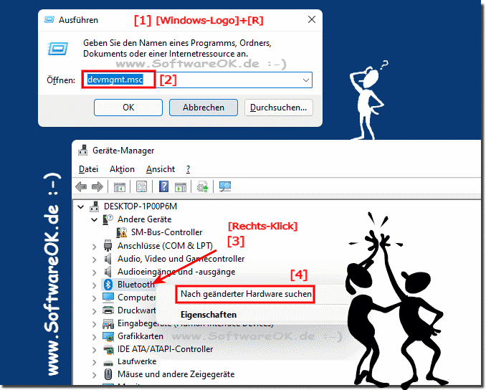The height and width of the screenshot is (390, 486).
Task: Click the Eingabegeräte keyboard icon
Action: (x=108, y=323)
